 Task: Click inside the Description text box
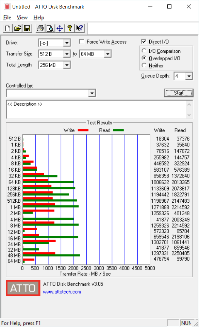[96, 109]
